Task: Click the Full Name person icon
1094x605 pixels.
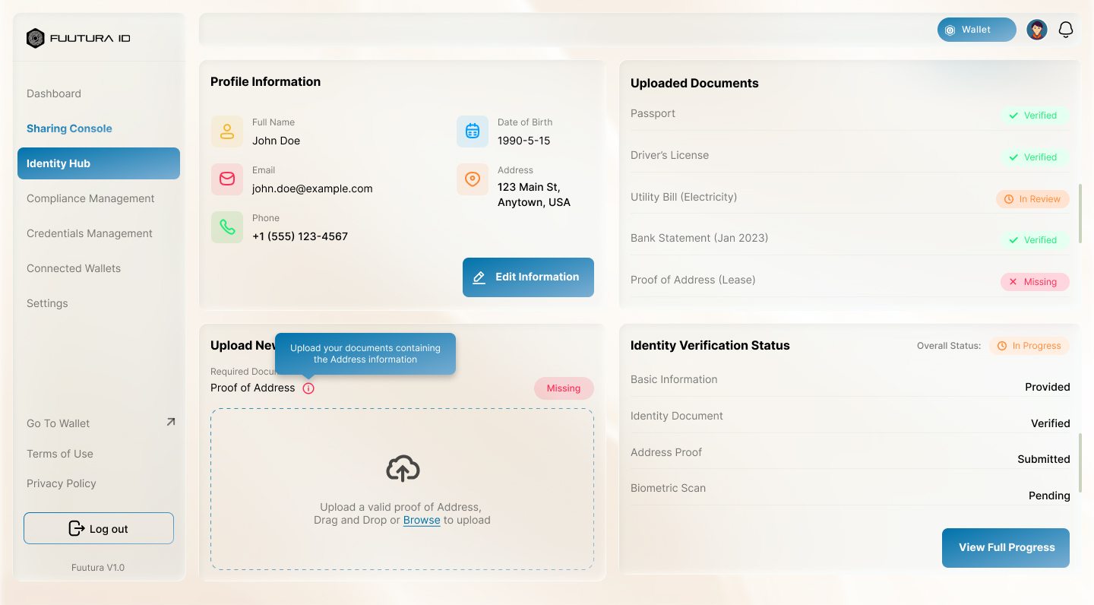Action: click(227, 131)
